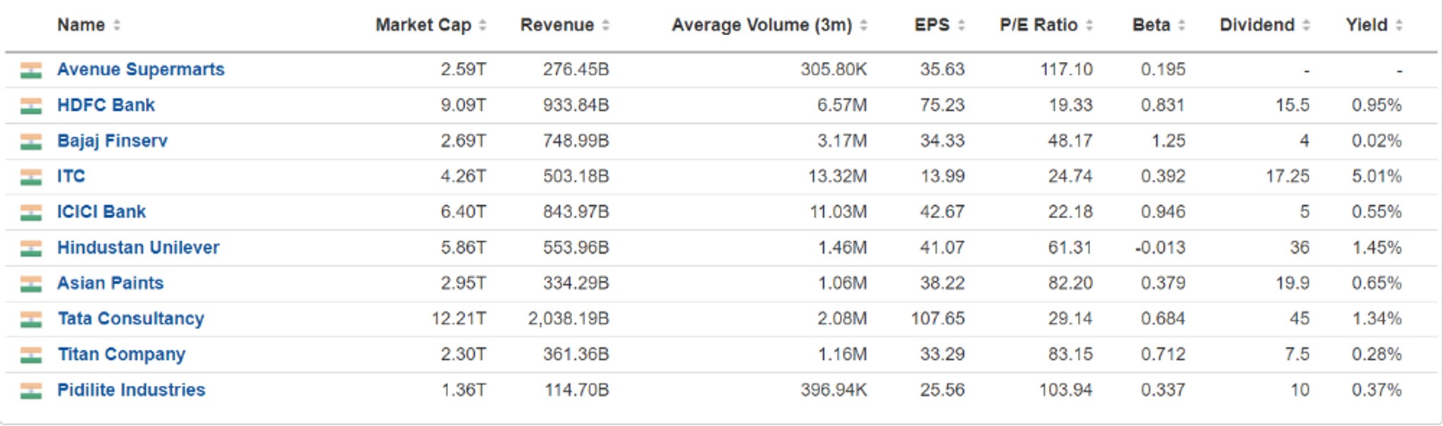The height and width of the screenshot is (426, 1443).
Task: Click the flag icon beside Tata Consultancy
Action: click(31, 320)
